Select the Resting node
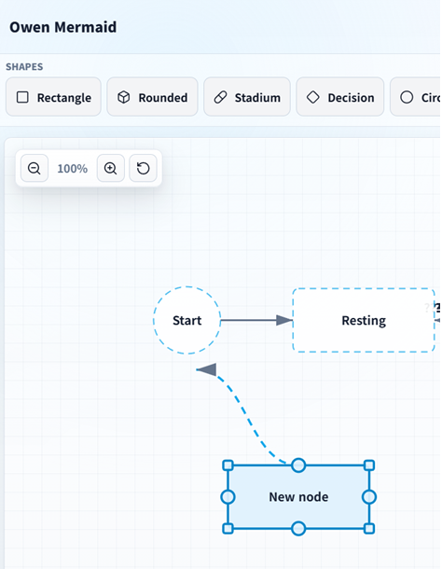The width and height of the screenshot is (442, 569). point(364,320)
